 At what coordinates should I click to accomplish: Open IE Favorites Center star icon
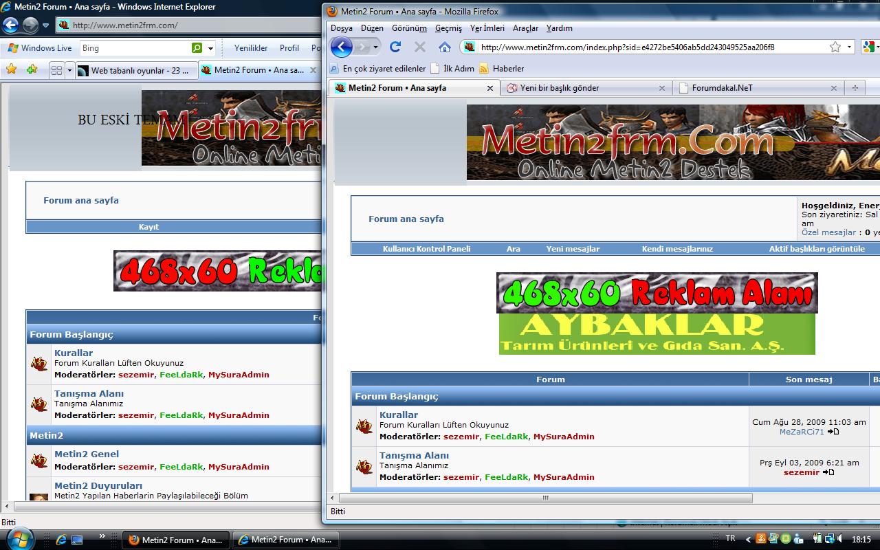[x=12, y=69]
